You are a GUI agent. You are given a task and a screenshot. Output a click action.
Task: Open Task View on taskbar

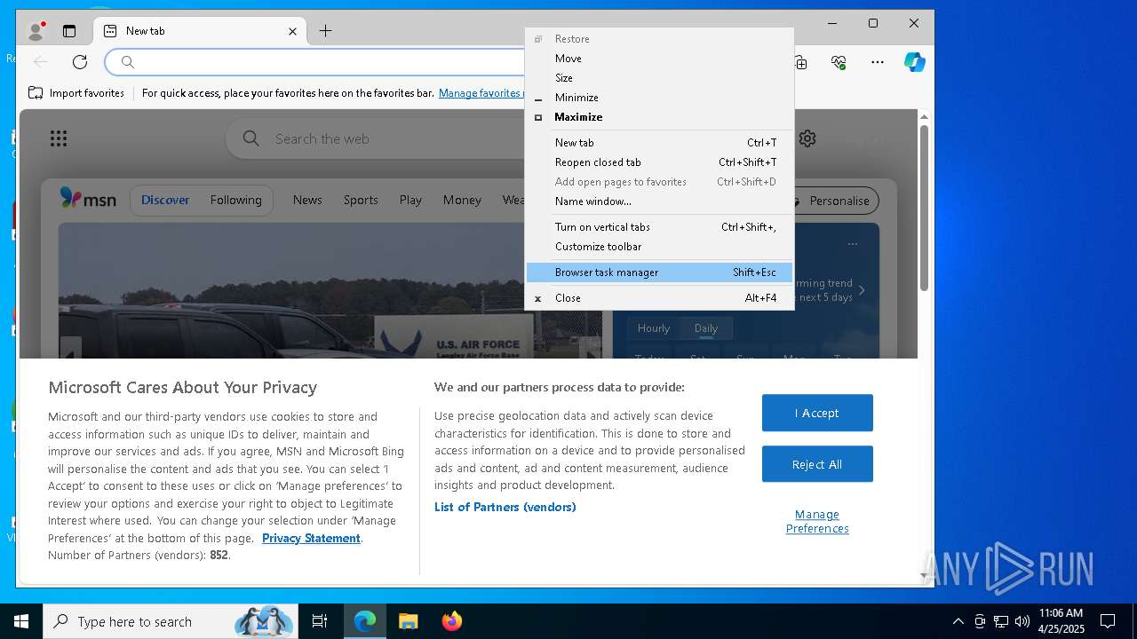click(x=320, y=621)
